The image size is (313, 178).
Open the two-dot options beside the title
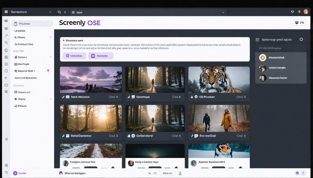50,12
